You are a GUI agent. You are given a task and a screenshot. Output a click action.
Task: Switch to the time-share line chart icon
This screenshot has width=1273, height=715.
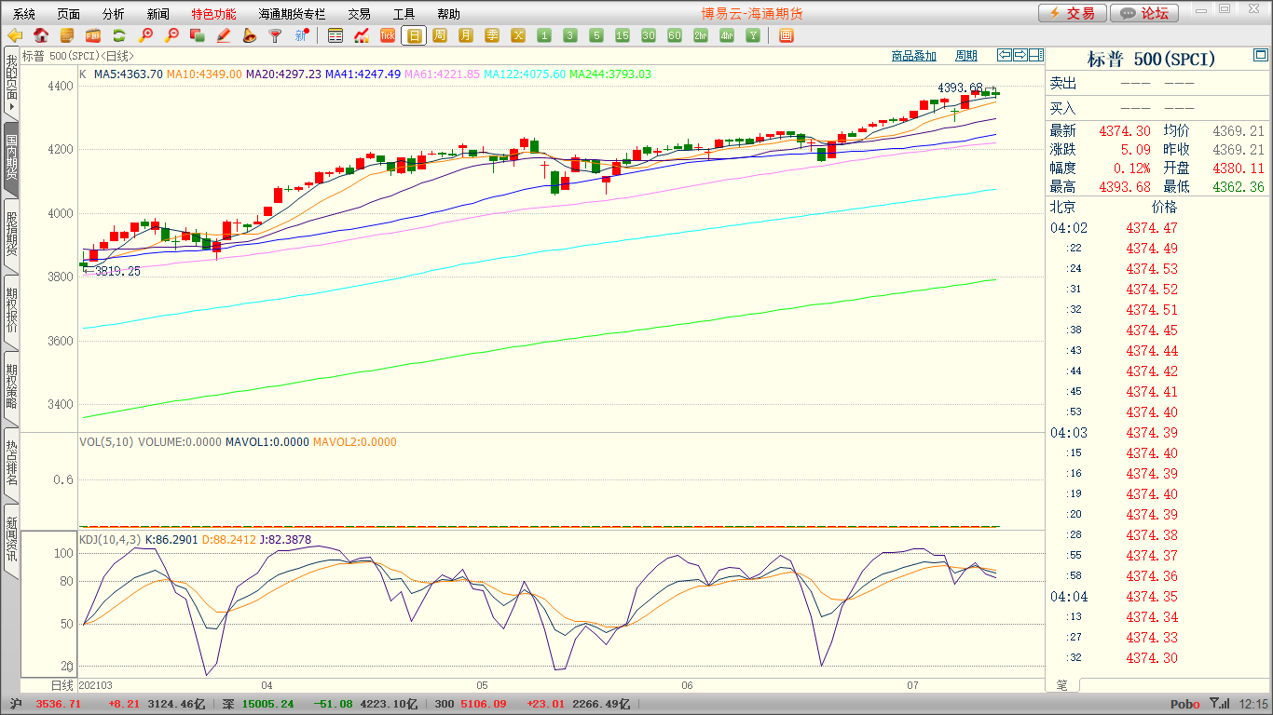pyautogui.click(x=362, y=35)
